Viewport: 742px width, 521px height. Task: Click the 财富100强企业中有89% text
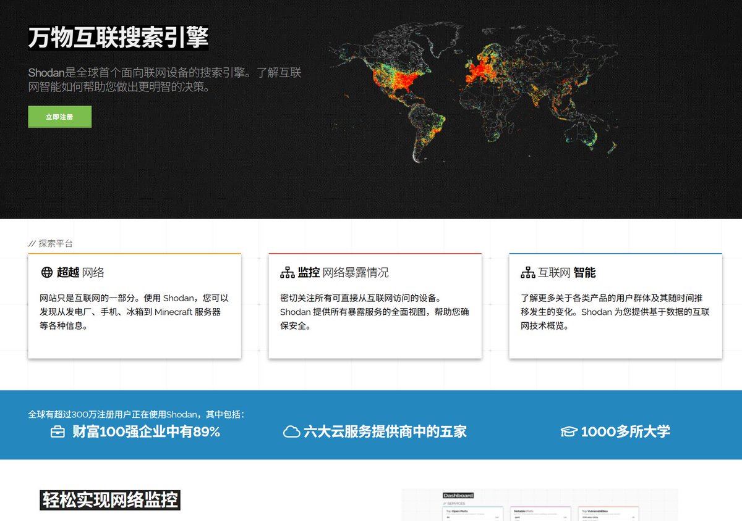(x=146, y=431)
